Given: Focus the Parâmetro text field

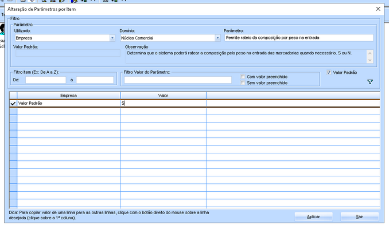Looking at the screenshot, I should tap(299, 38).
